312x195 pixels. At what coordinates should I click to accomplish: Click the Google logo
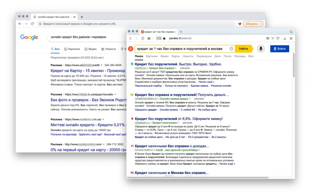coord(29,37)
